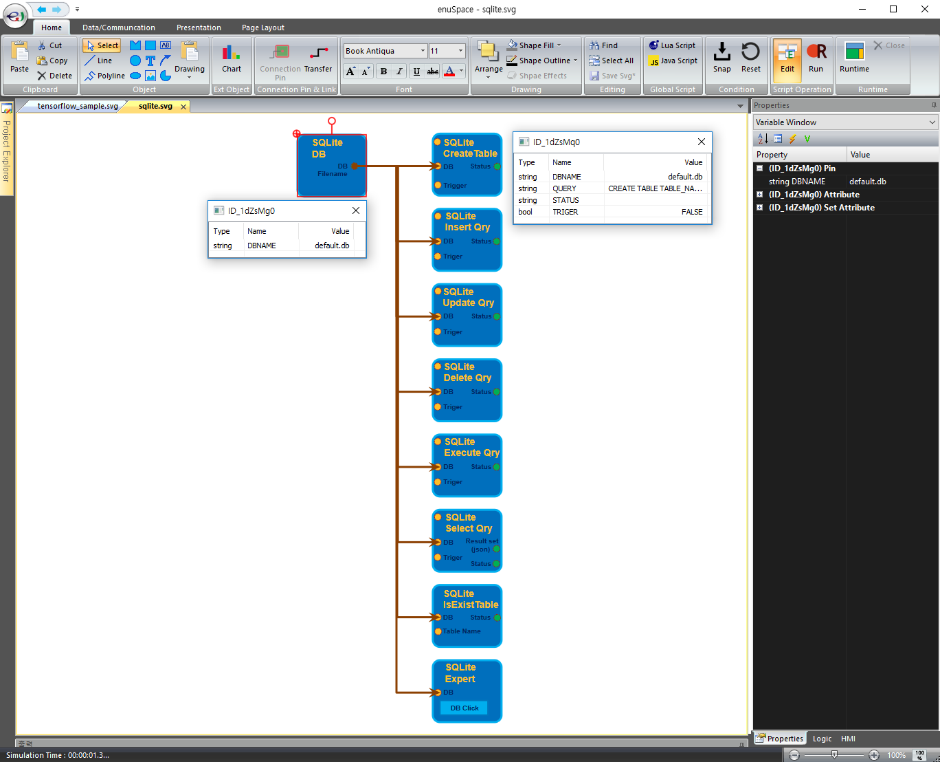Click the default.db value of DBNAME property
The image size is (940, 762).
pos(868,182)
